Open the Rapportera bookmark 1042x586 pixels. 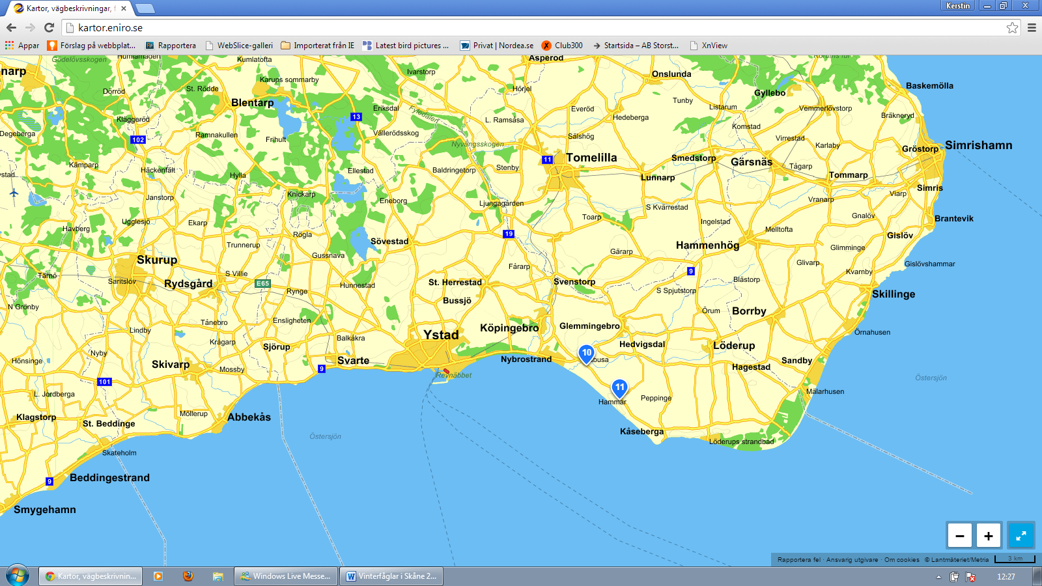[x=171, y=46]
